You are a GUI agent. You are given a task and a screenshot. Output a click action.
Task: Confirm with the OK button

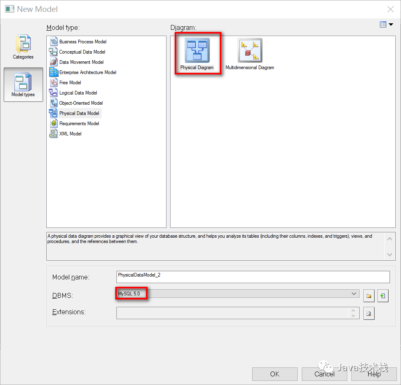(275, 374)
